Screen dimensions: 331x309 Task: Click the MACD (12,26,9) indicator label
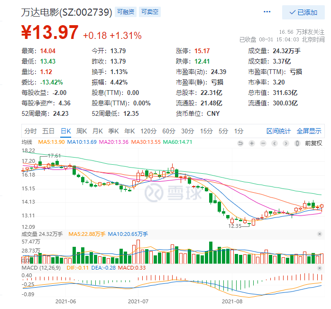pos(41,268)
